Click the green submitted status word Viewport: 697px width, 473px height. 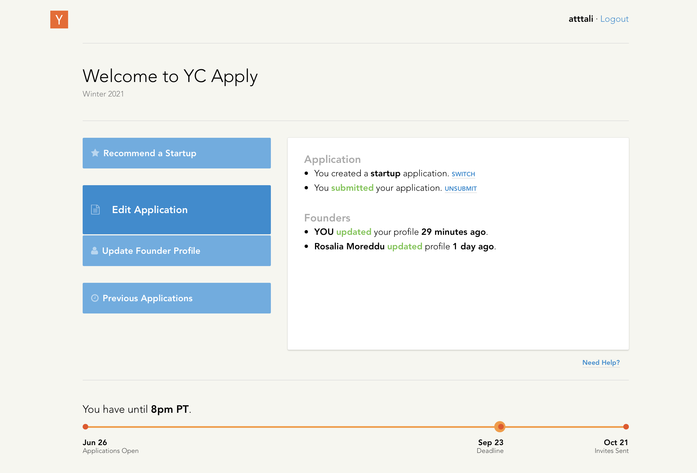352,188
